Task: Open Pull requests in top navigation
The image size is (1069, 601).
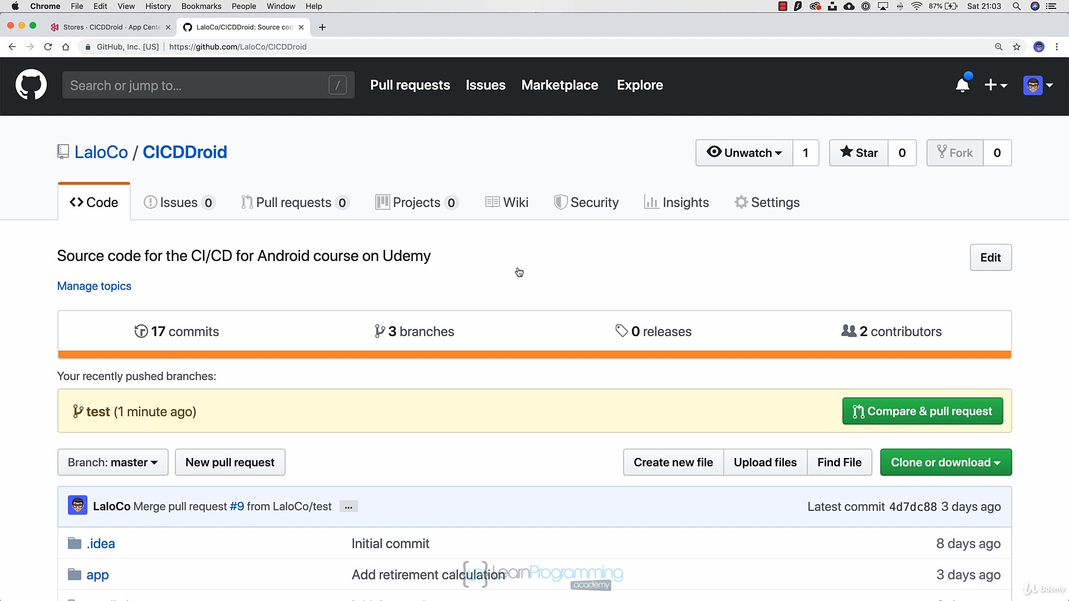Action: (x=410, y=85)
